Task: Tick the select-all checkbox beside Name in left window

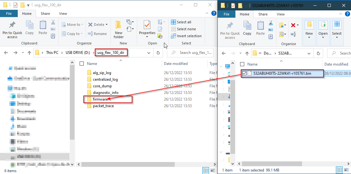Action: pos(82,64)
